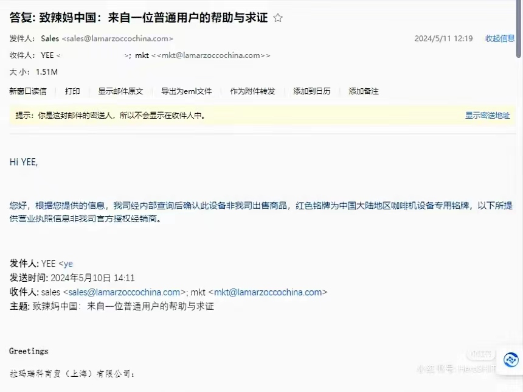
Task: Click sender address sales@lamarzoccochina.com in header
Action: 117,38
